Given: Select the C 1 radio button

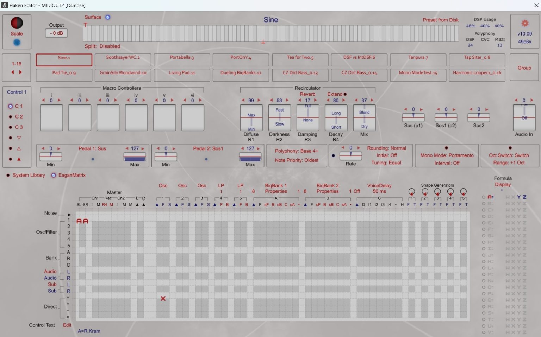Looking at the screenshot, I should coord(10,106).
